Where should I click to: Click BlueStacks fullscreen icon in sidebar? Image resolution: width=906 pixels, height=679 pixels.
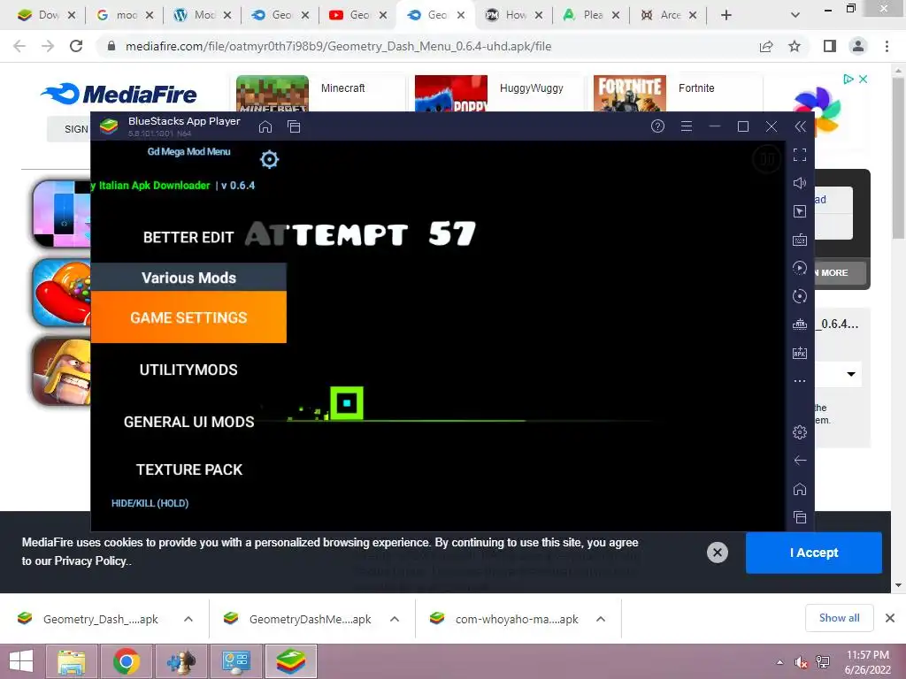(x=800, y=155)
